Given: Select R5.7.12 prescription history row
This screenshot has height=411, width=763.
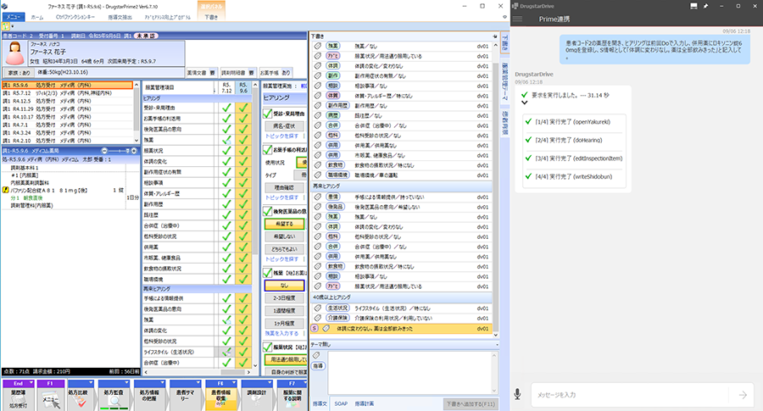Looking at the screenshot, I should tap(67, 93).
